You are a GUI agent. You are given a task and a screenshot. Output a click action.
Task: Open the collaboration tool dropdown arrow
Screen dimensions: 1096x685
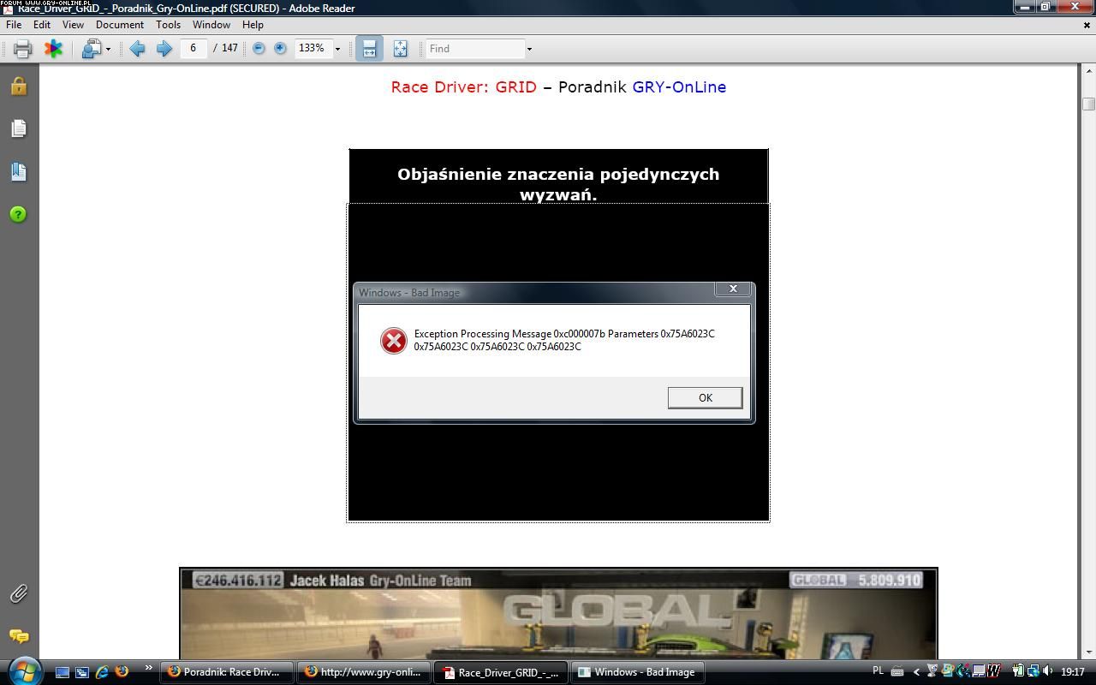[x=108, y=49]
